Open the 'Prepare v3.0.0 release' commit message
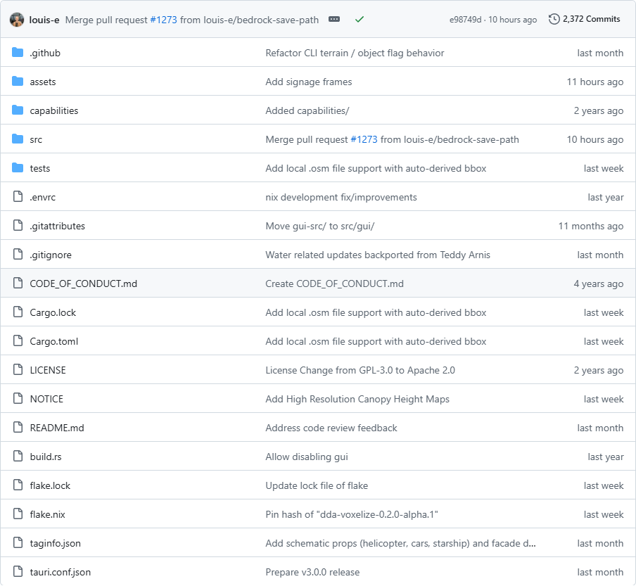 click(x=312, y=572)
